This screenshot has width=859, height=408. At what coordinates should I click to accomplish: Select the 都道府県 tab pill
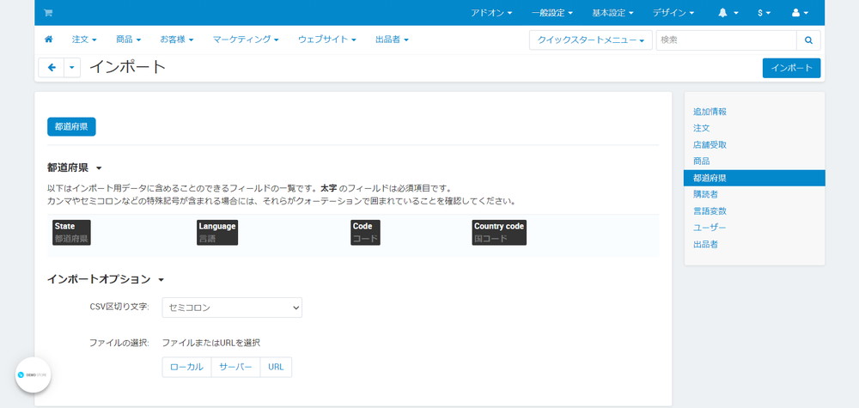point(71,126)
